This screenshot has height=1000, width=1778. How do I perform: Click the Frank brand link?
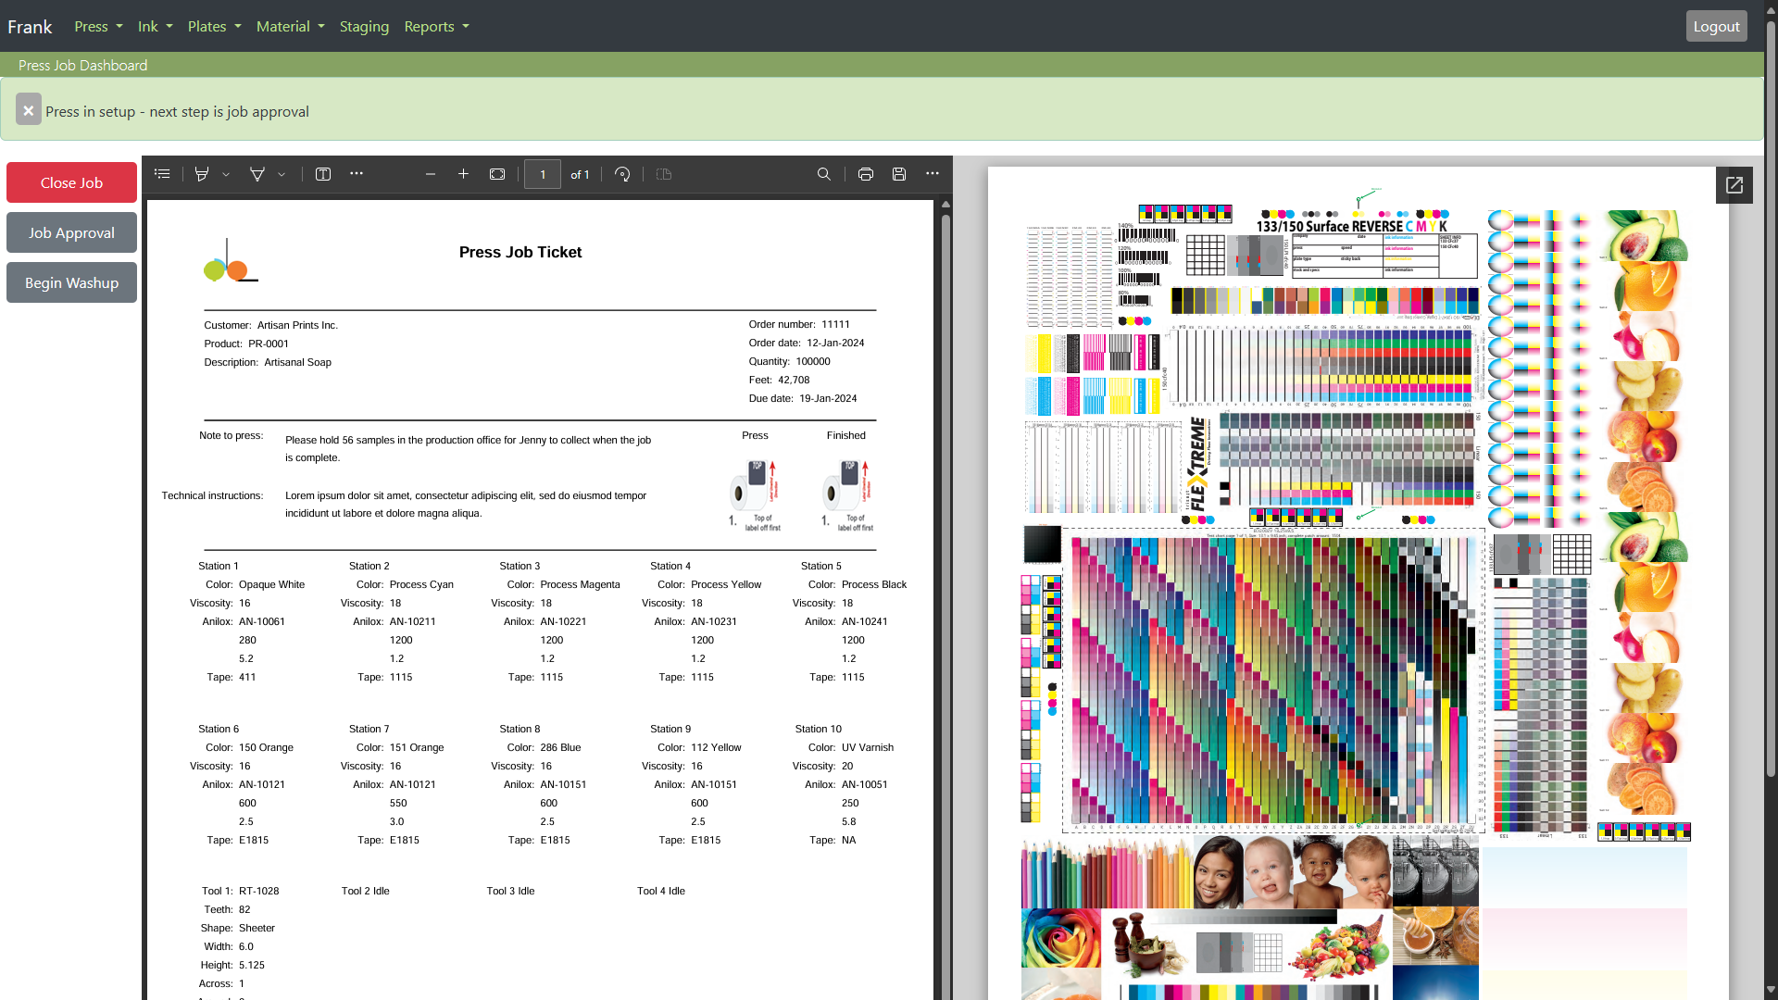30,26
